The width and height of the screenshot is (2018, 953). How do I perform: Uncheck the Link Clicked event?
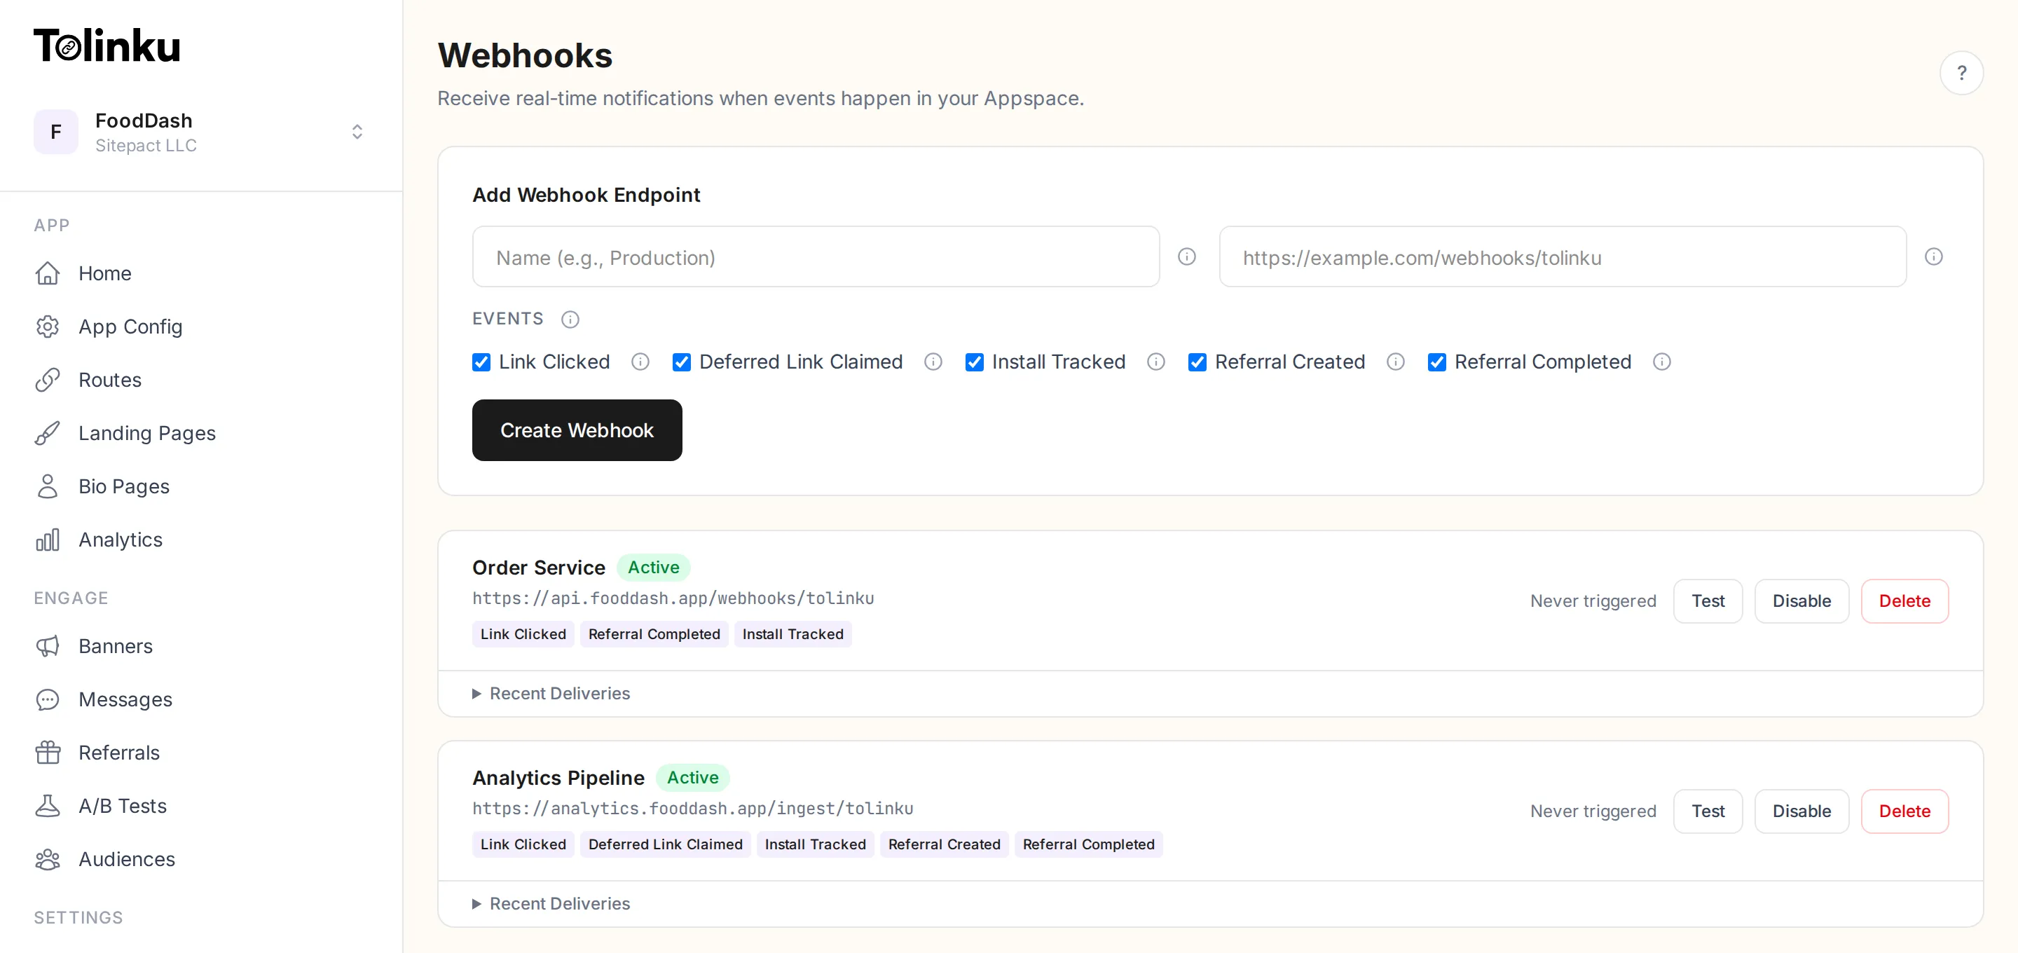(481, 362)
